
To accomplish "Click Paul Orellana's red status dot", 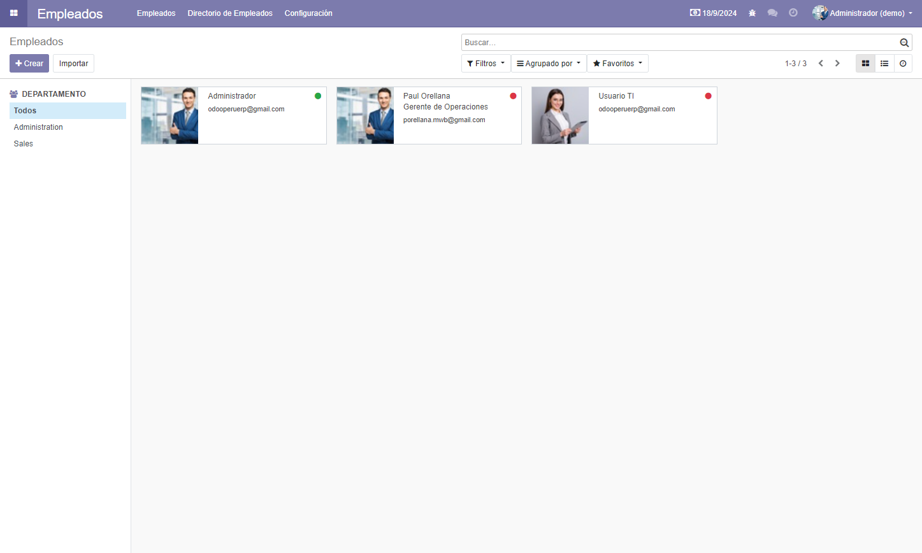I will (x=513, y=96).
